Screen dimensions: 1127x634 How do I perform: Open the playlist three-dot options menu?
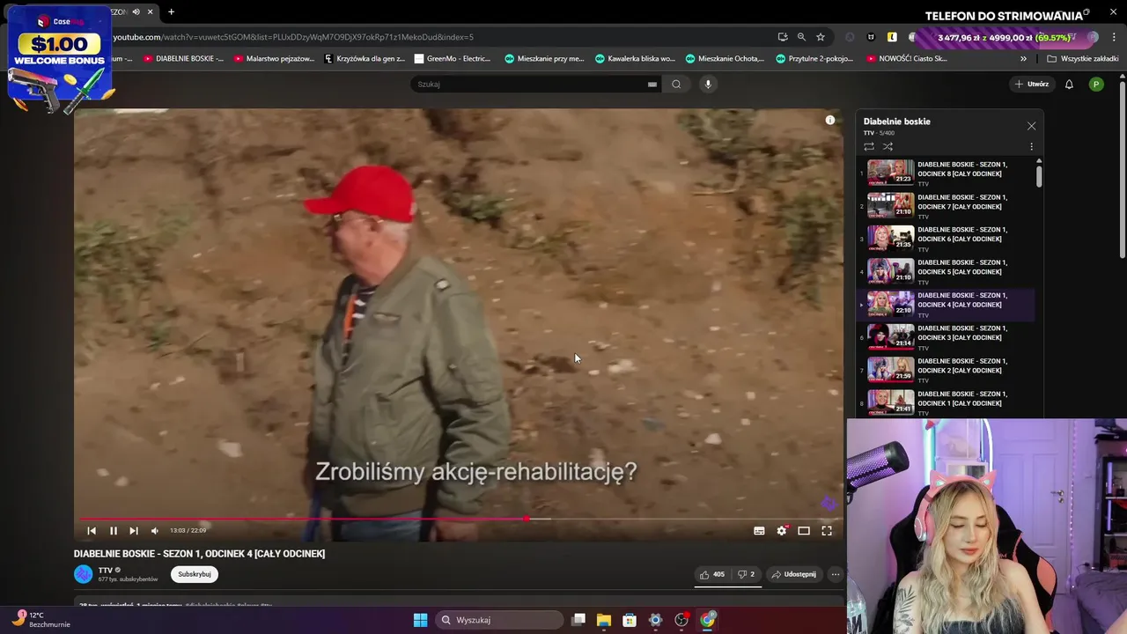click(x=1031, y=146)
